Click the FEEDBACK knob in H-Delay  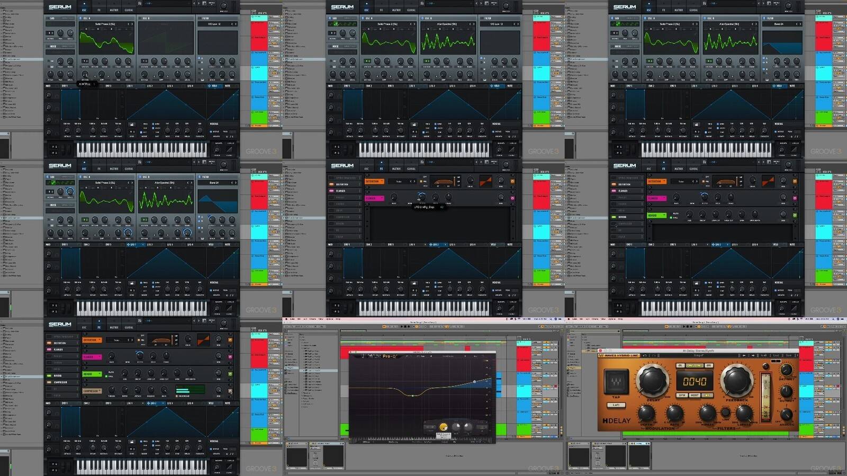click(736, 379)
